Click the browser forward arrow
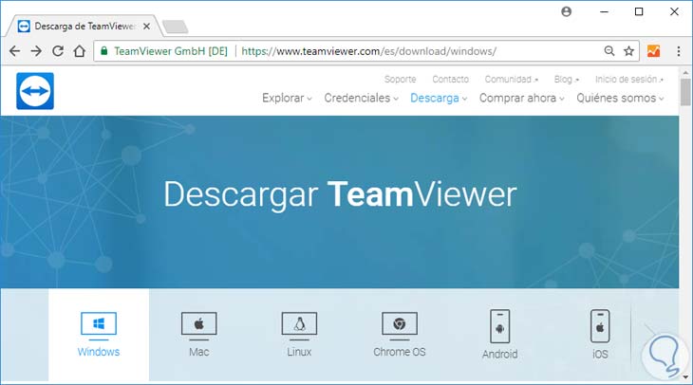 pos(36,51)
